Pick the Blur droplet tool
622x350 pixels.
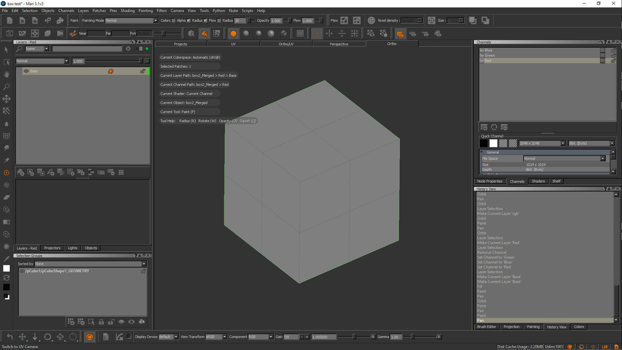6,123
